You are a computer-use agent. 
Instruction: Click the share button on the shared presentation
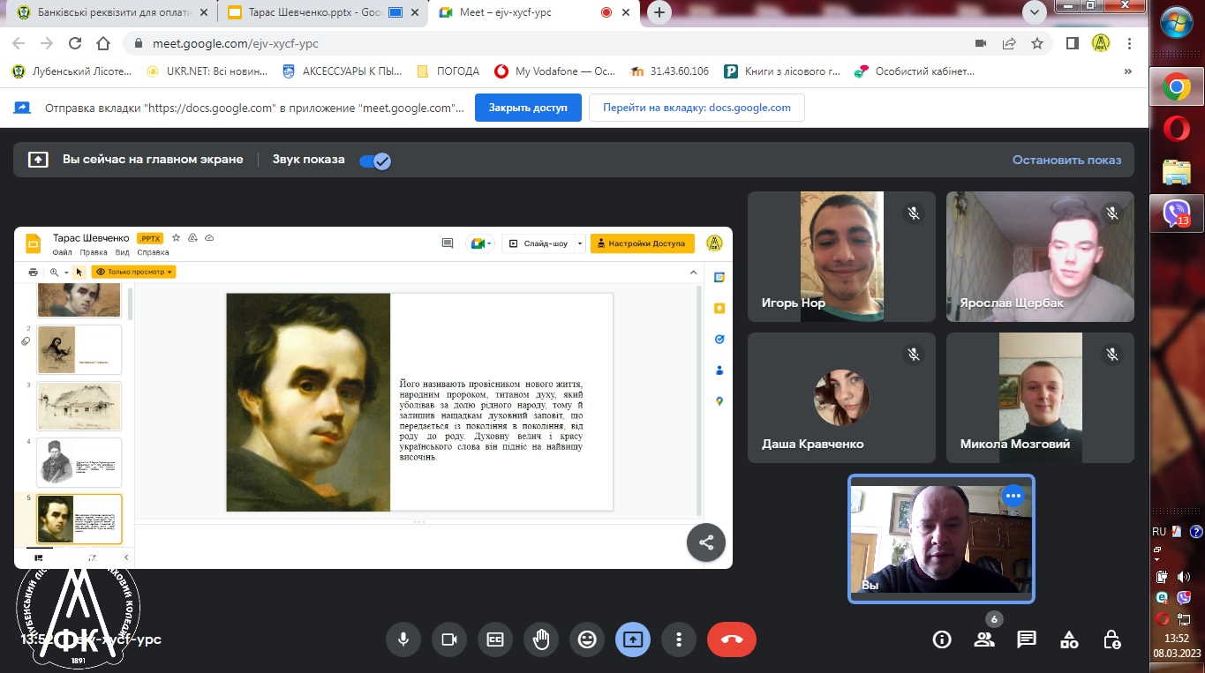pyautogui.click(x=706, y=542)
